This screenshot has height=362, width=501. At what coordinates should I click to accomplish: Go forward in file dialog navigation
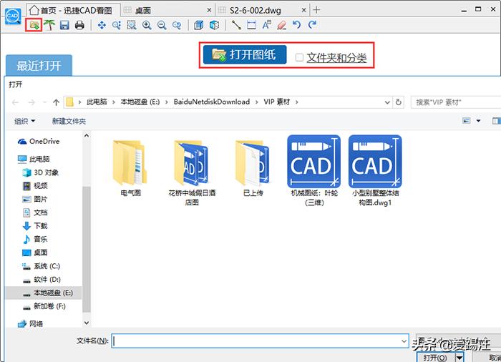[x=31, y=102]
